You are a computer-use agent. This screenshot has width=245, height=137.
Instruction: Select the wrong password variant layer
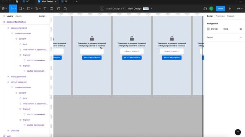tap(18, 77)
